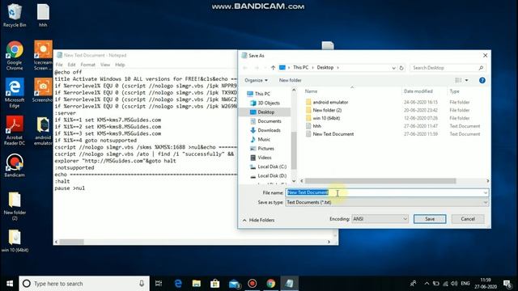Viewport: 518px width, 291px height.
Task: Open Notepad Edit menu
Action: click(x=72, y=65)
